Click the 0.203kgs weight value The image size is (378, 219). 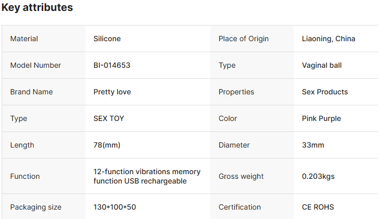[318, 176]
